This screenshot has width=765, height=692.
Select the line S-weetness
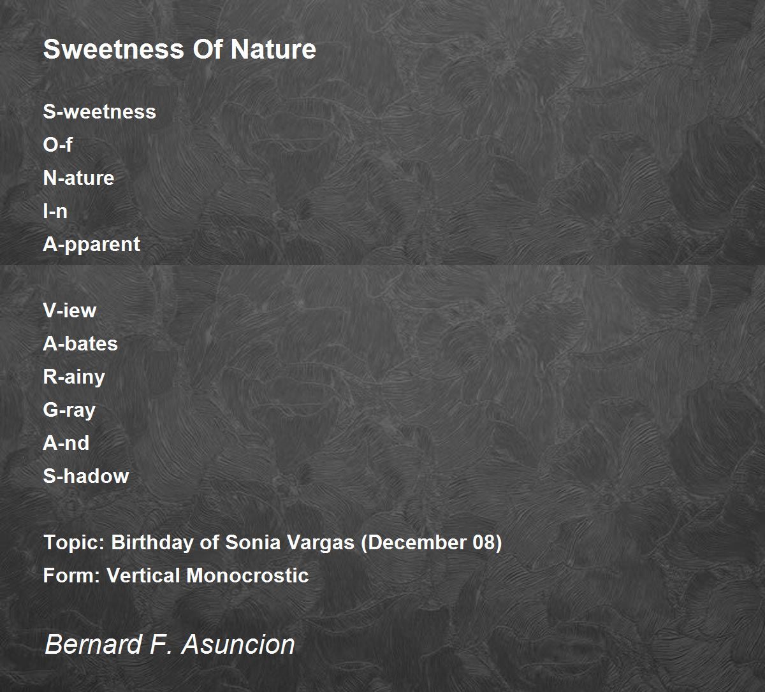(x=99, y=112)
